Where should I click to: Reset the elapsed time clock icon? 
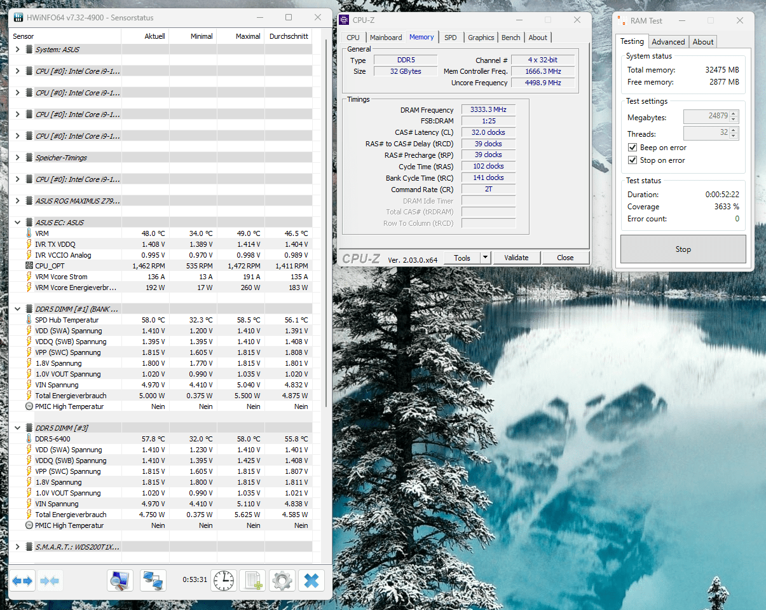pos(223,580)
